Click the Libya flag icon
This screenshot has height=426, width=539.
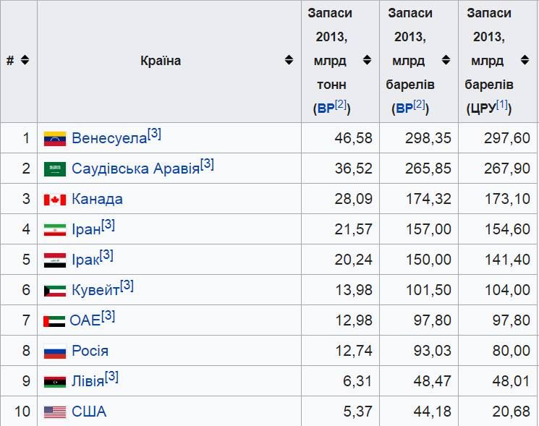tap(55, 382)
